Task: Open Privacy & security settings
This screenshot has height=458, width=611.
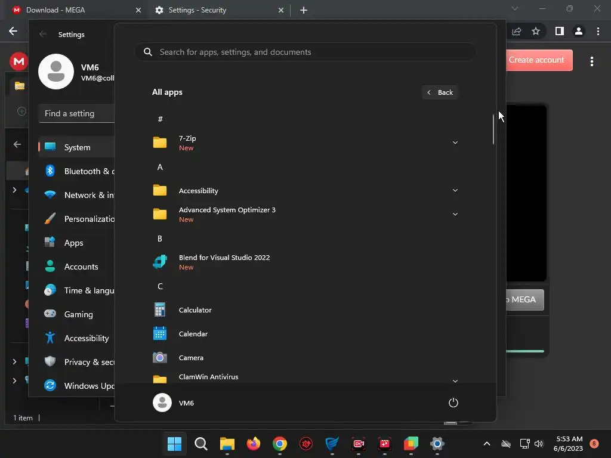Action: (x=76, y=362)
